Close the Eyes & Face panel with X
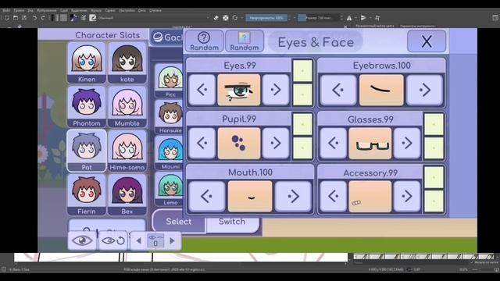 pyautogui.click(x=427, y=41)
